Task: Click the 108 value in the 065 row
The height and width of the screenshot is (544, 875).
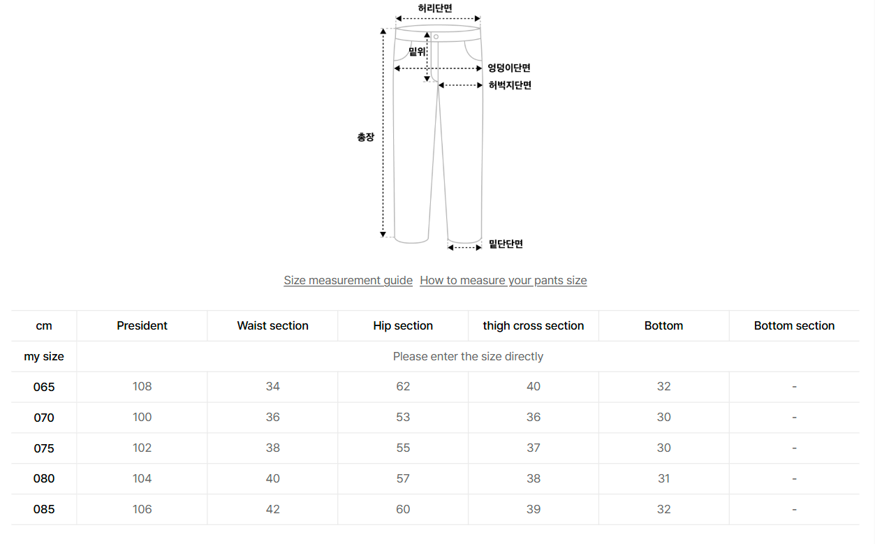Action: (x=142, y=387)
